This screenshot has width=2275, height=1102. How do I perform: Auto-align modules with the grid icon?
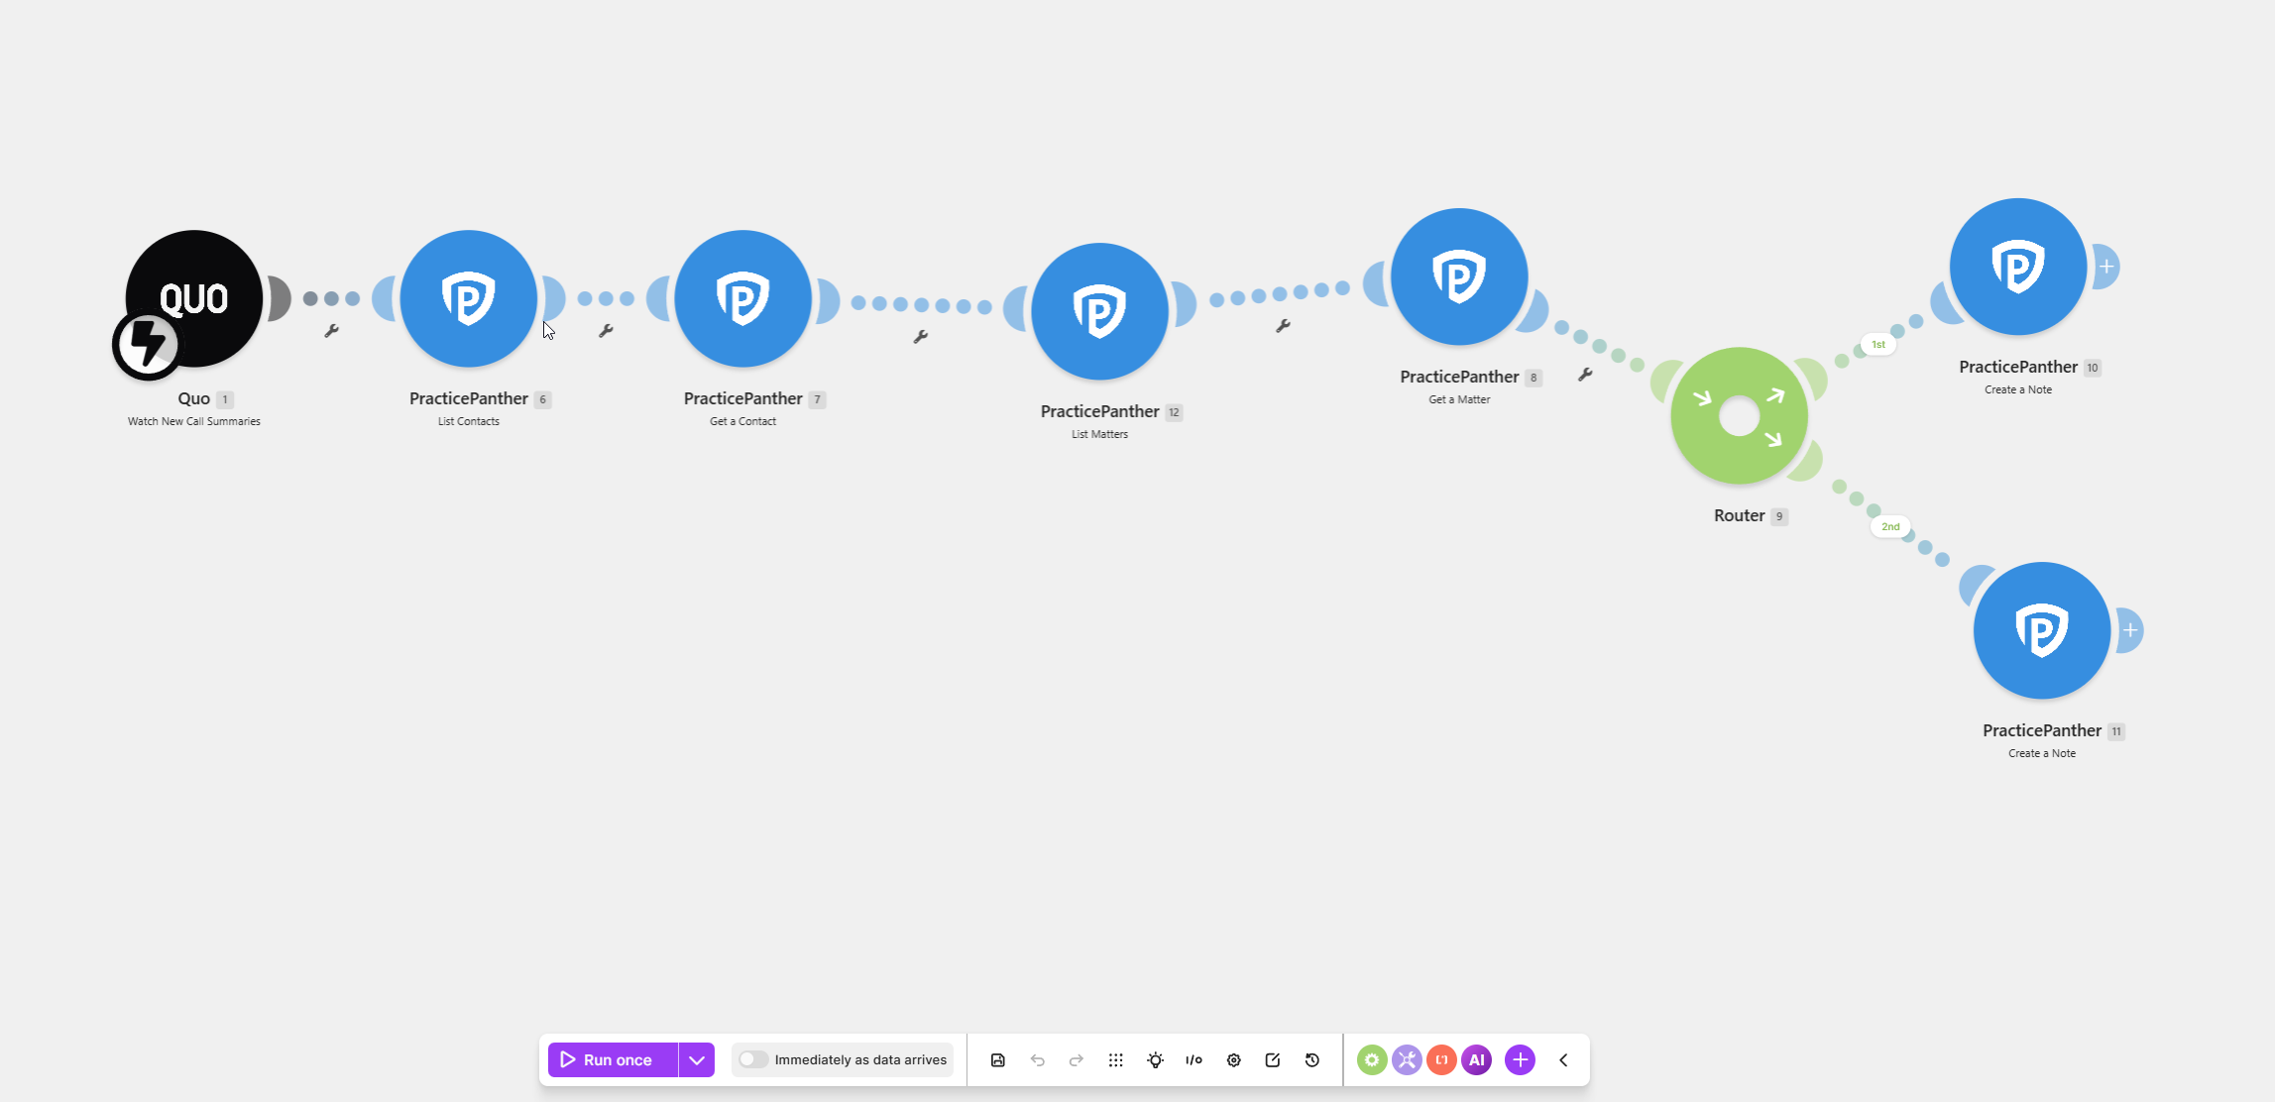[1116, 1059]
